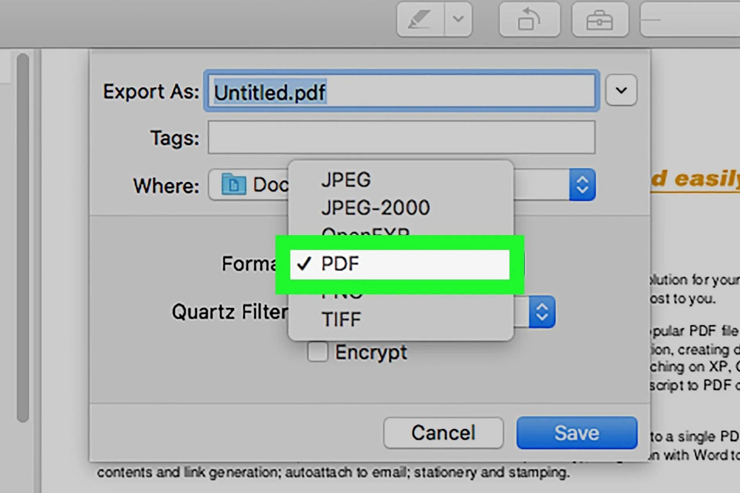This screenshot has height=493, width=740.
Task: Choose the PDF format option
Action: pyautogui.click(x=400, y=264)
